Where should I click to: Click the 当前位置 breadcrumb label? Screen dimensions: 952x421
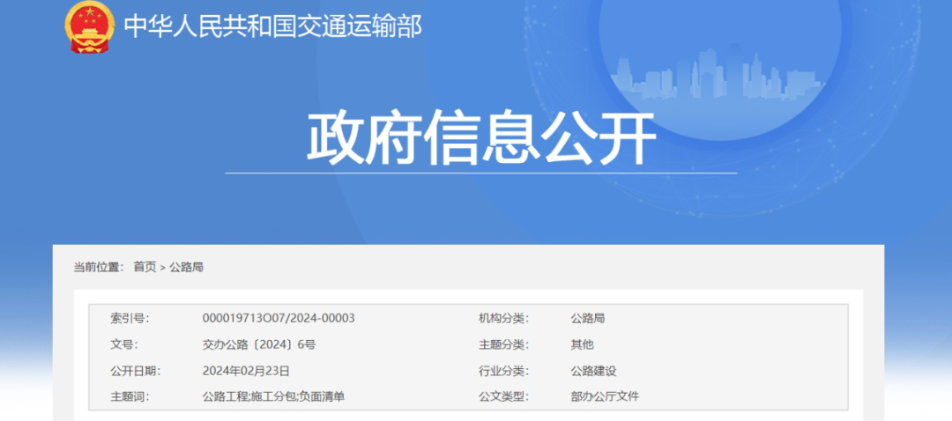(99, 267)
